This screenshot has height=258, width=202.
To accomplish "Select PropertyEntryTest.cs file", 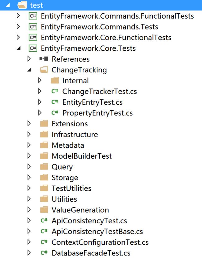I will [x=98, y=113].
